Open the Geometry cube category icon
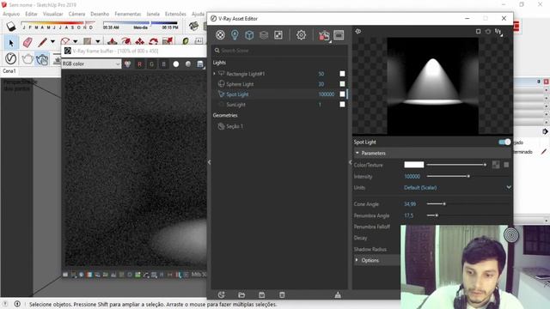 (249, 34)
